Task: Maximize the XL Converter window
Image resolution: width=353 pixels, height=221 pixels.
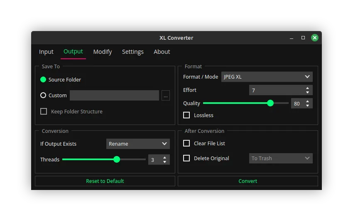Action: pos(303,38)
